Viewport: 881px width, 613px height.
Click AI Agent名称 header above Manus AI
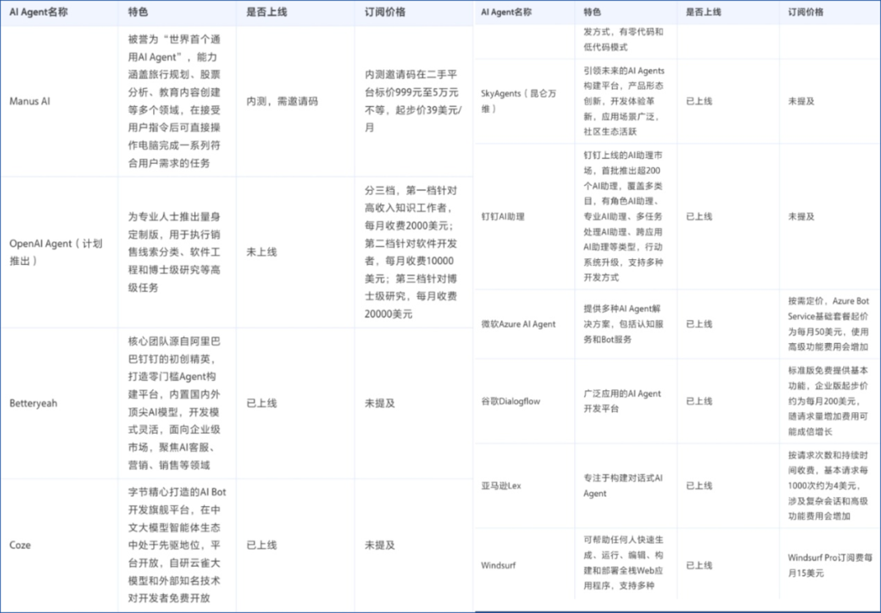point(39,12)
